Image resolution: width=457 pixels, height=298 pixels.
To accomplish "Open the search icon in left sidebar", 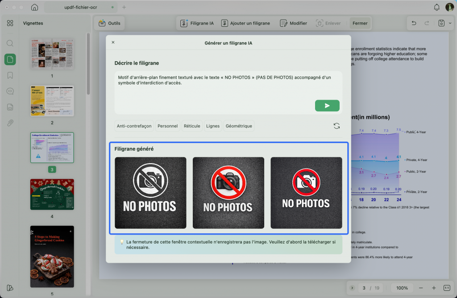I will point(10,43).
